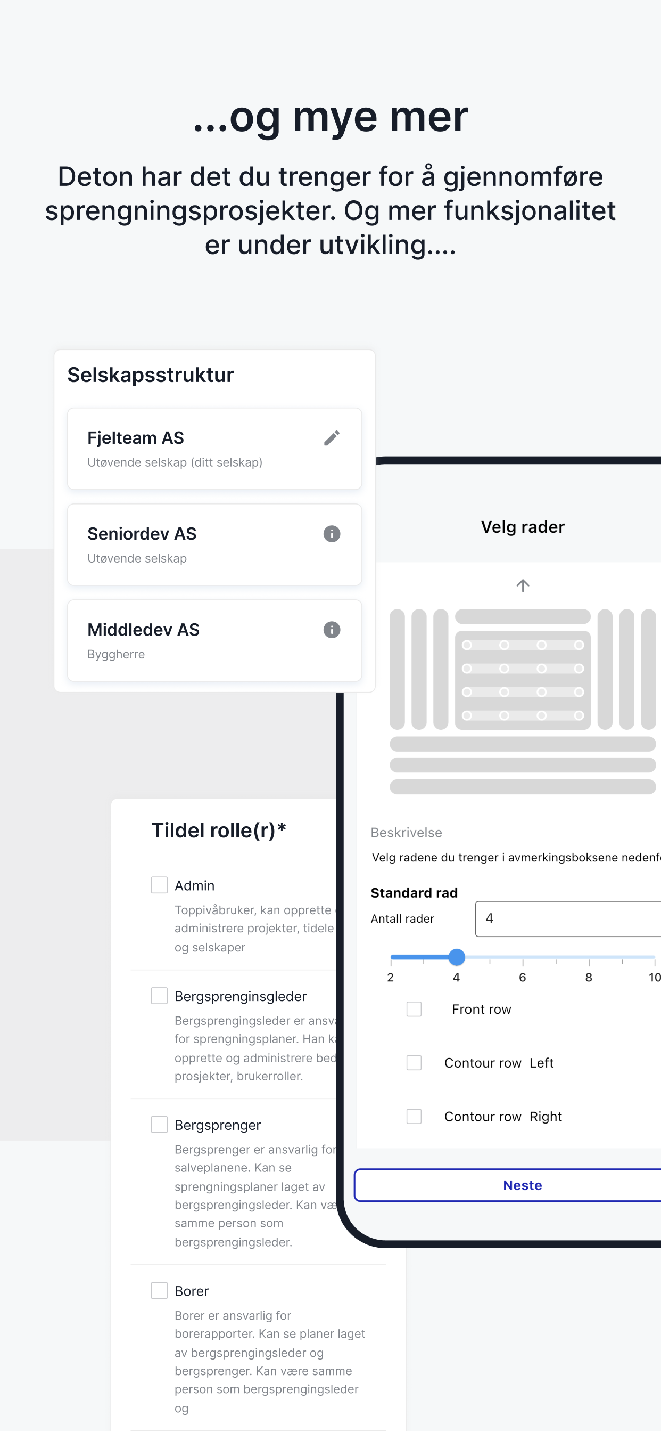Enable the Contour row Right checkbox
Viewport: 661px width, 1432px height.
pyautogui.click(x=414, y=1116)
